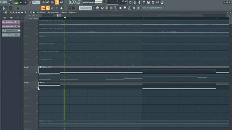Select the playlist Slice tool

(x=25, y=13)
